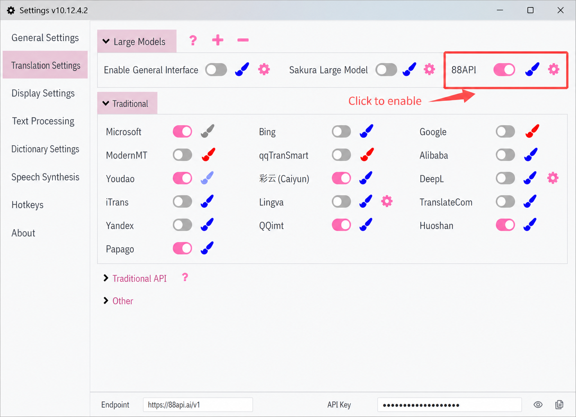Enable the ModernMT toggle
This screenshot has width=576, height=417.
click(183, 155)
